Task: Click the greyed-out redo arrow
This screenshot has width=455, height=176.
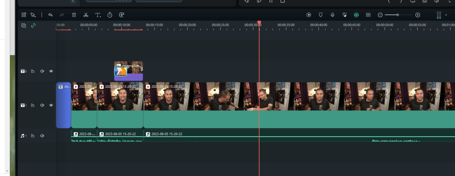Action: [x=62, y=15]
